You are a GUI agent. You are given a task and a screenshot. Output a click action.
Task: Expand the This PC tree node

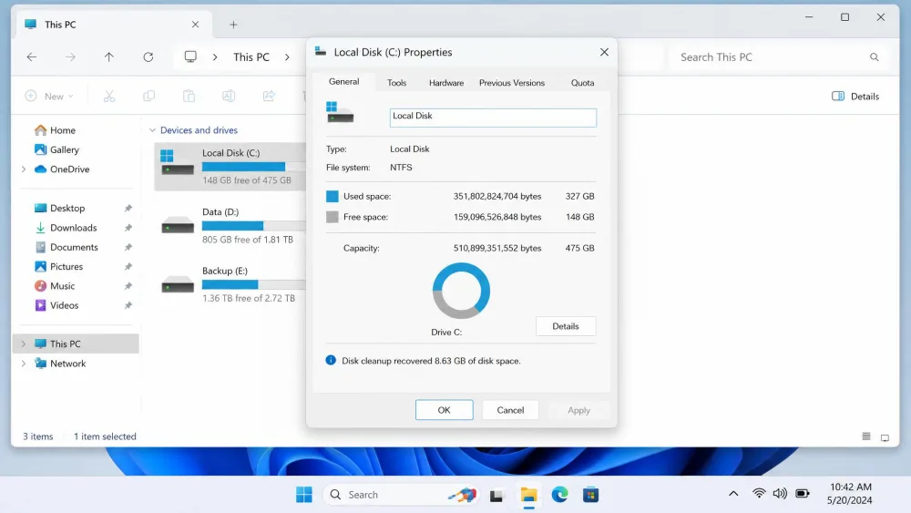click(24, 344)
